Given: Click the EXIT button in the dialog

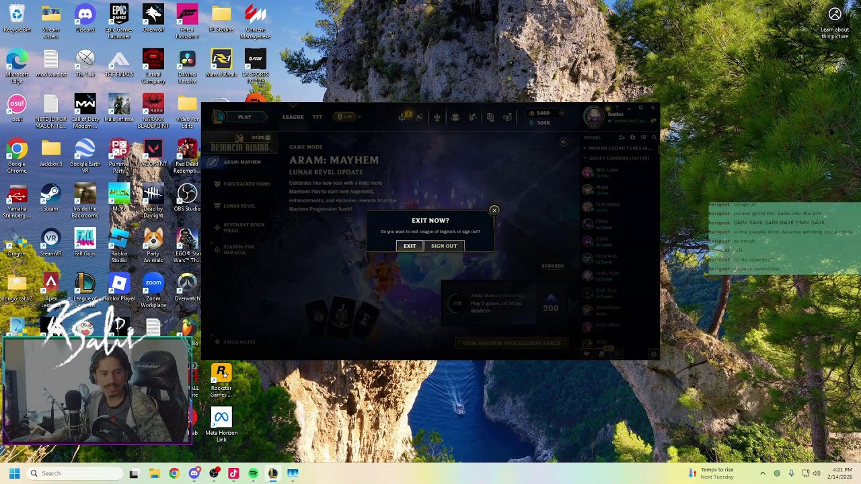Looking at the screenshot, I should [410, 246].
